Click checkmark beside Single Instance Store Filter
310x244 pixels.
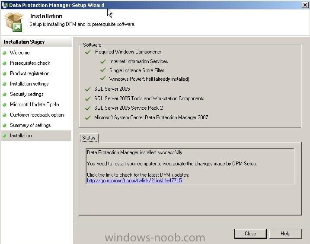point(103,70)
